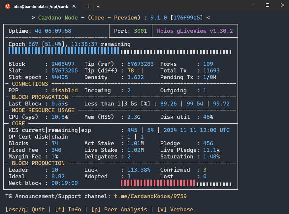Click the NODE RESOURCE USAGE section header
Screen dimensions: 289x214
tap(43, 110)
